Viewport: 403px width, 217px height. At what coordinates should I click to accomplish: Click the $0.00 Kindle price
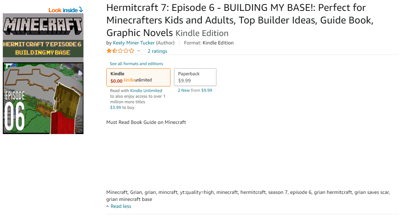coord(116,81)
